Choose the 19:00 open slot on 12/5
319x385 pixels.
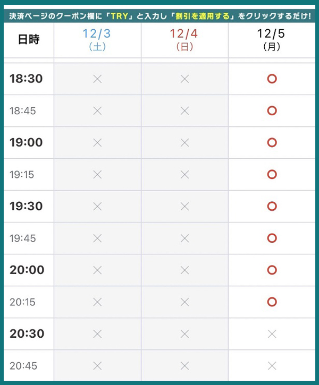pyautogui.click(x=272, y=142)
